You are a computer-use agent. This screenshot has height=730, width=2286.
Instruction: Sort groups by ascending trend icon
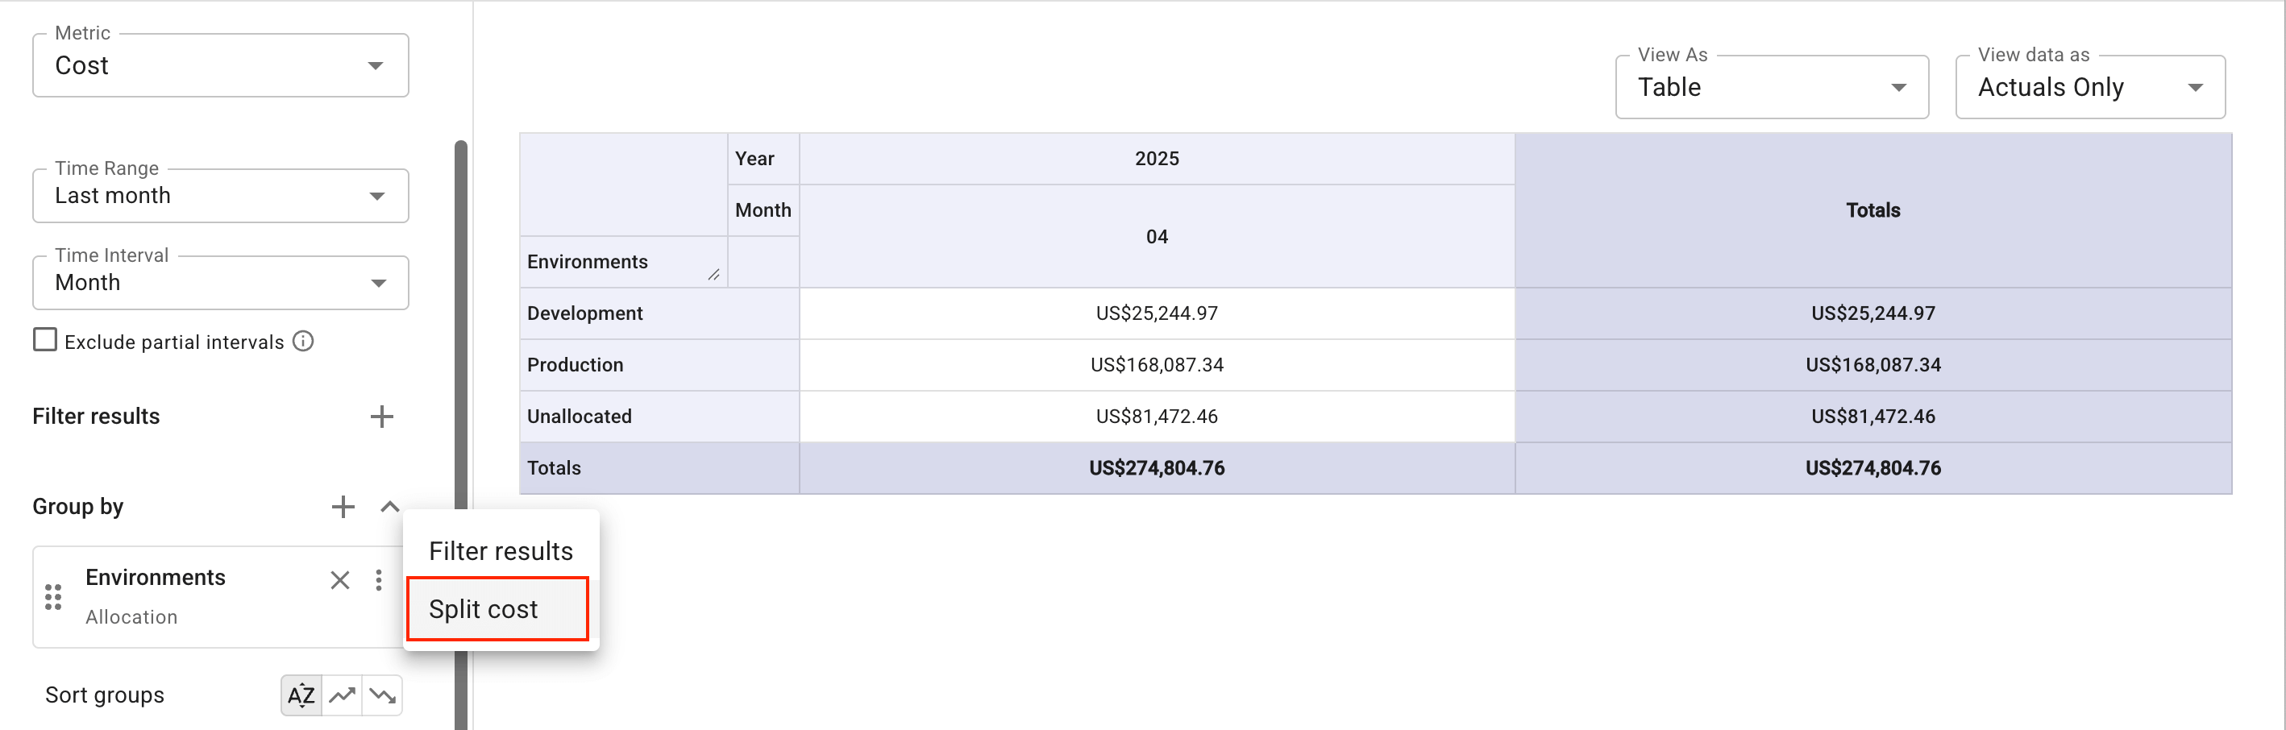click(342, 695)
